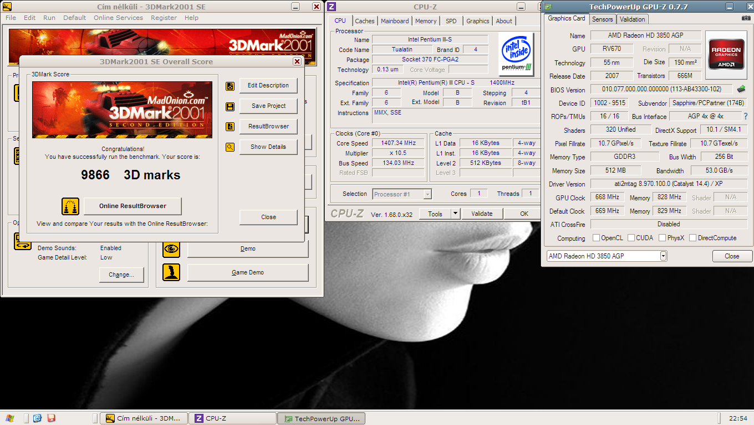Click the Bus Interface question mark in GPU-Z
The width and height of the screenshot is (754, 425).
pyautogui.click(x=746, y=116)
